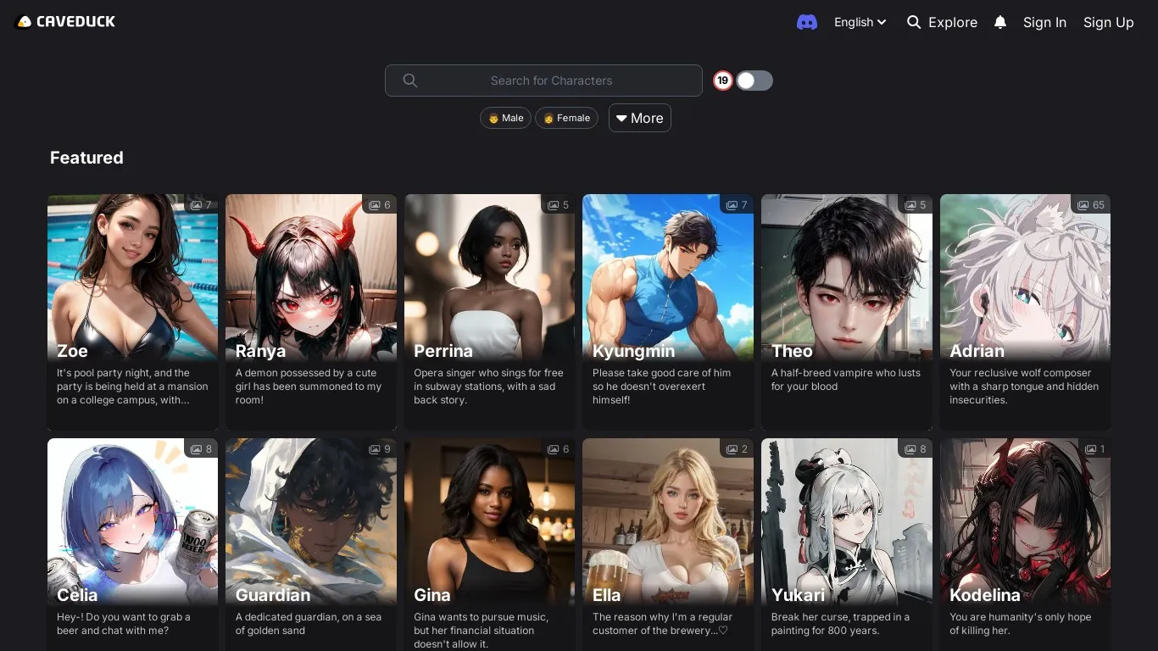Expand the More filters dropdown
Screen dimensions: 1158x651
639,118
